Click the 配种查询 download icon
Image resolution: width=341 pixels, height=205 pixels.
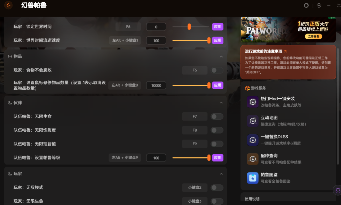253,159
